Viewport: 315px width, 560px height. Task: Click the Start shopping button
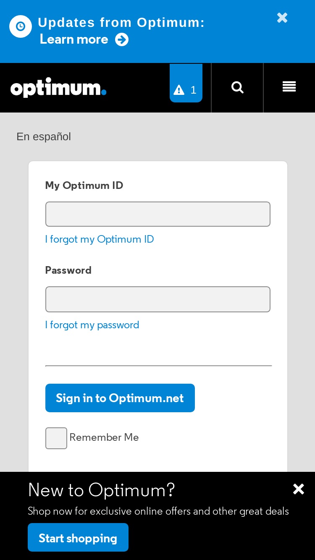[x=78, y=537]
